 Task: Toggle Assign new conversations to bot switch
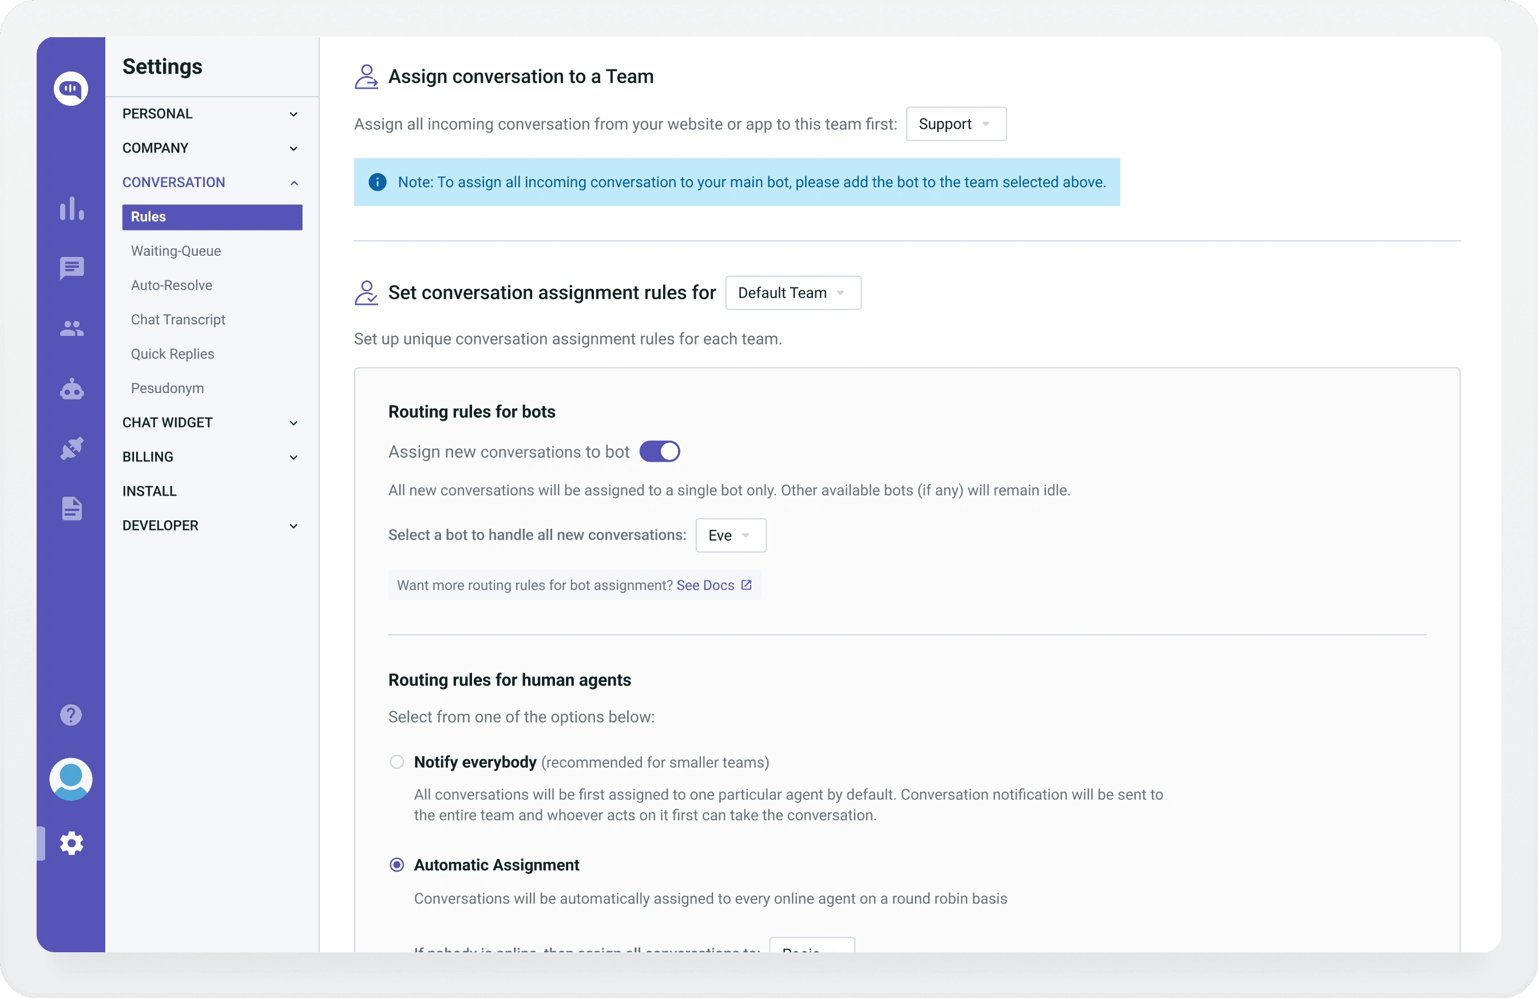point(659,451)
